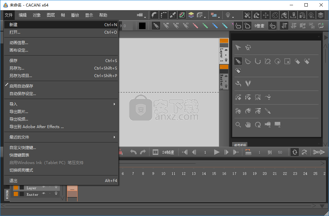
Task: Select the magnifier zoom tool
Action: click(238, 125)
